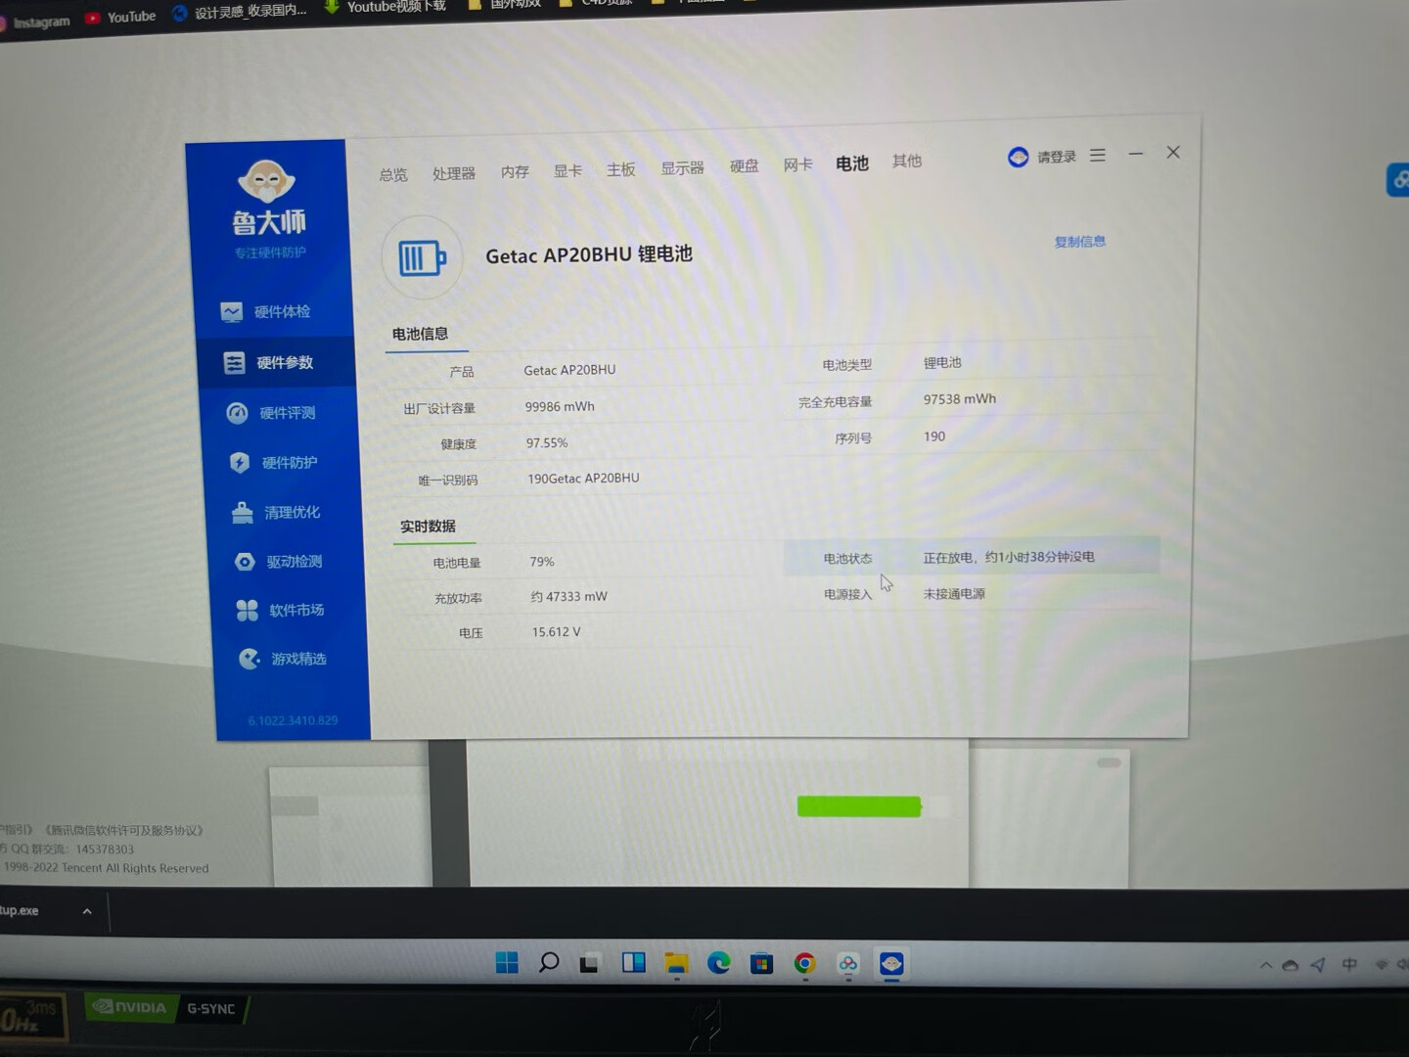
Task: Open the 游戏精选 games icon
Action: point(250,659)
